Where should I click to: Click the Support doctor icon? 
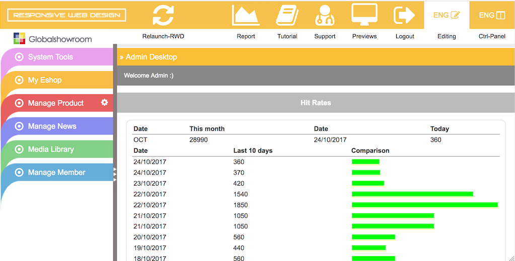pyautogui.click(x=325, y=15)
